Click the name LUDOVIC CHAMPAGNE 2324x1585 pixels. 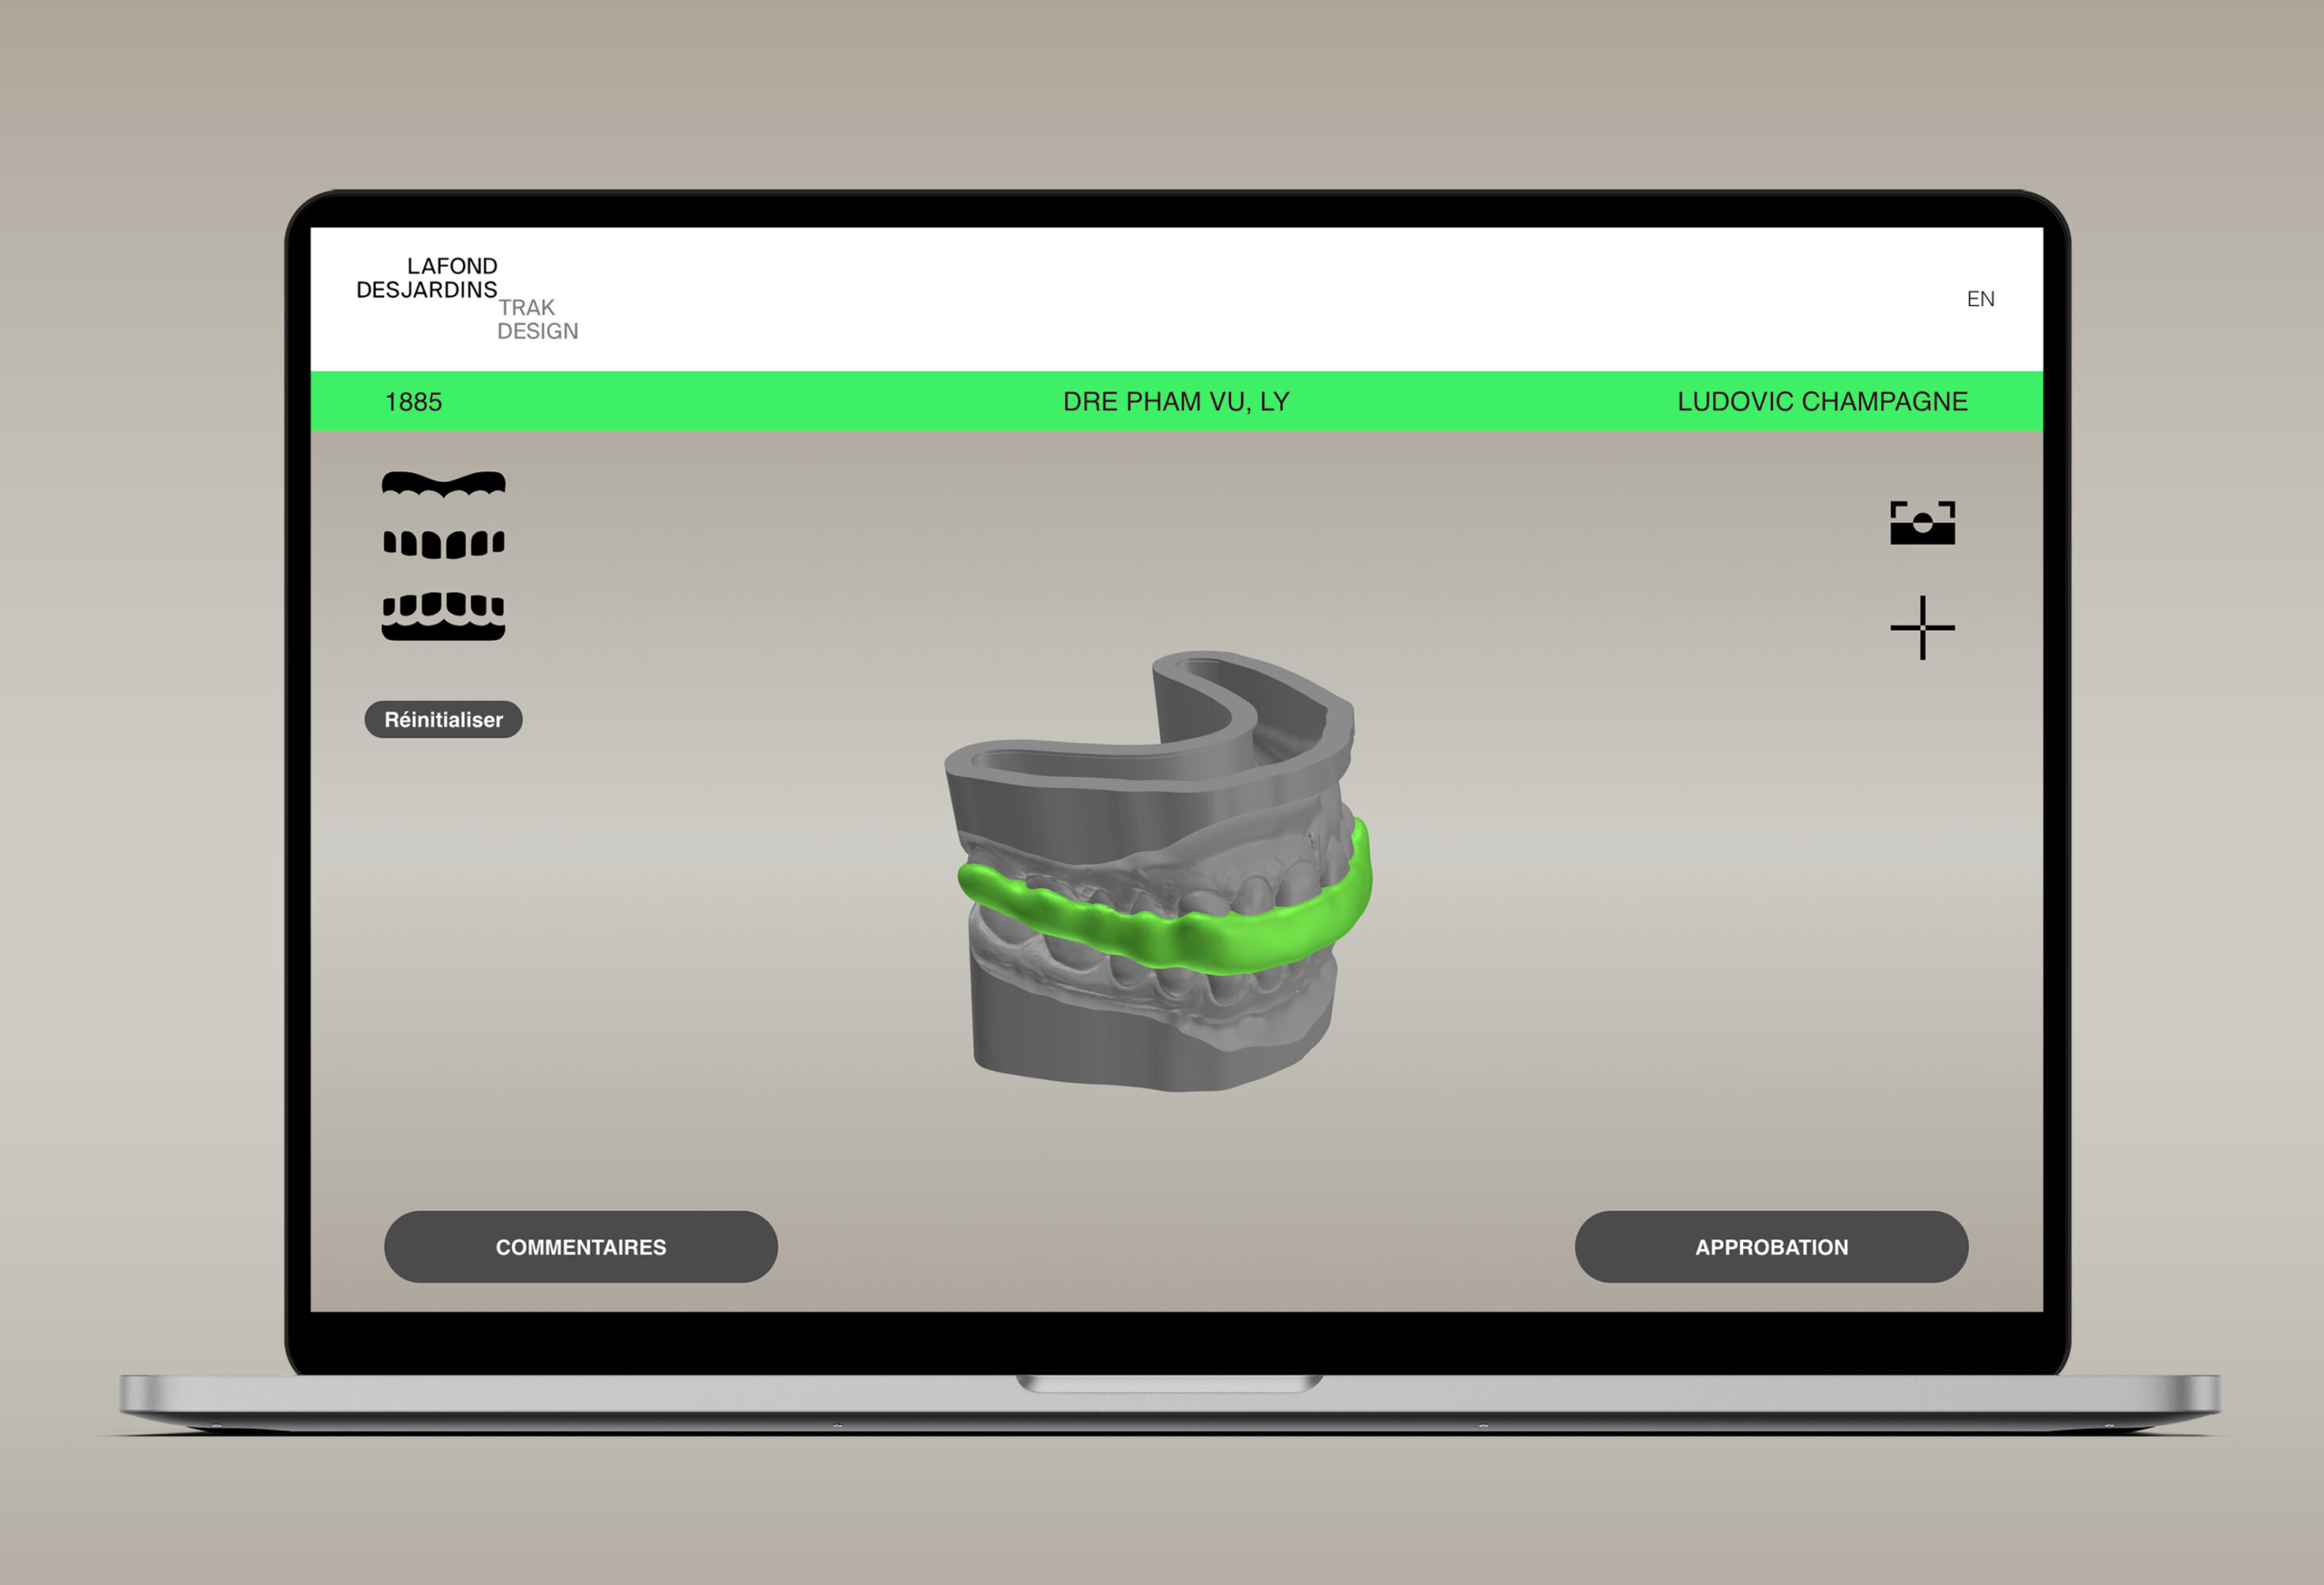tap(1822, 402)
